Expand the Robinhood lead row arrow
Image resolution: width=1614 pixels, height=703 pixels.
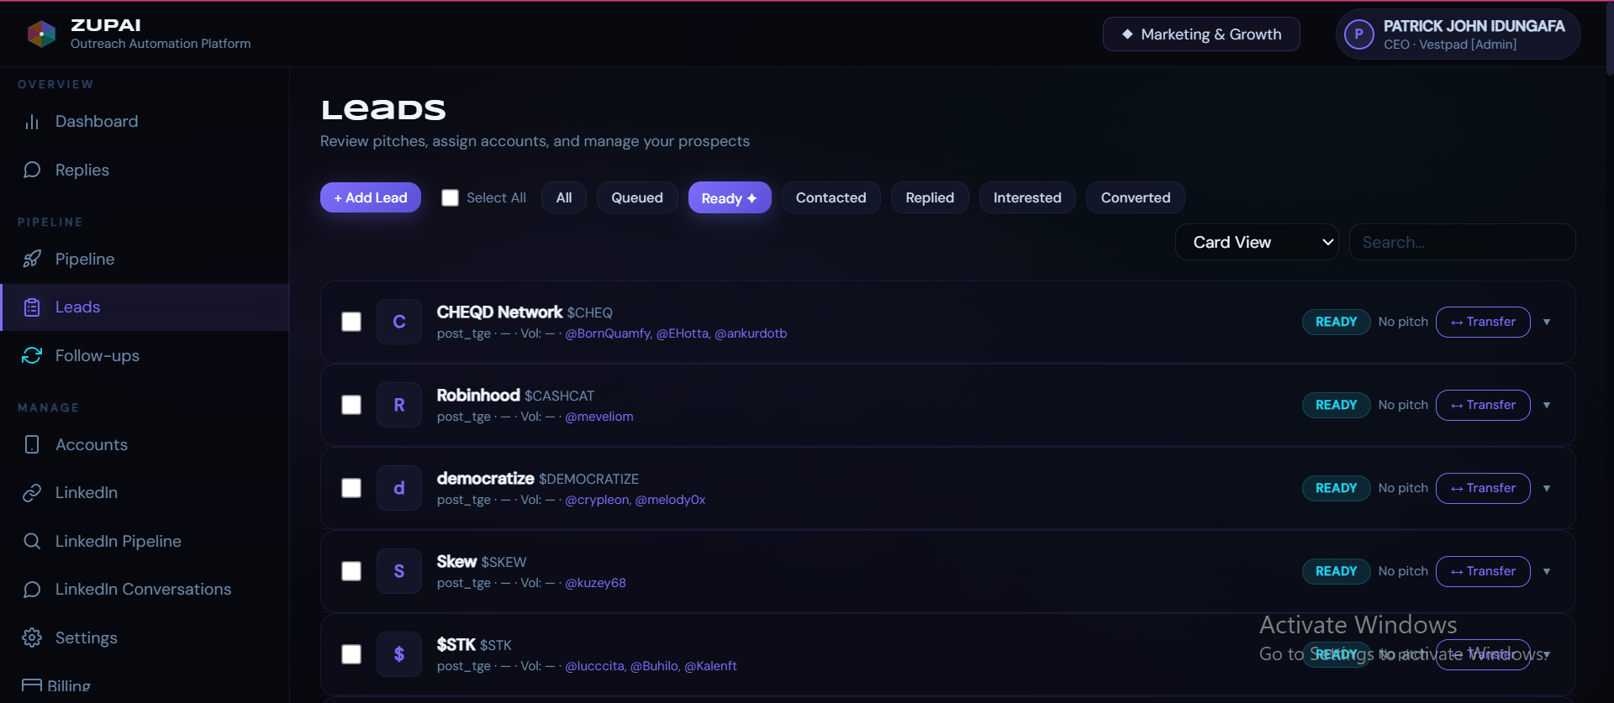[x=1547, y=405]
